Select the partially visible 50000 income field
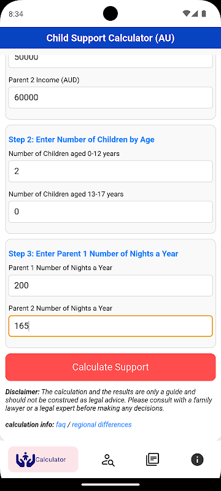This screenshot has height=491, width=221. point(110,61)
